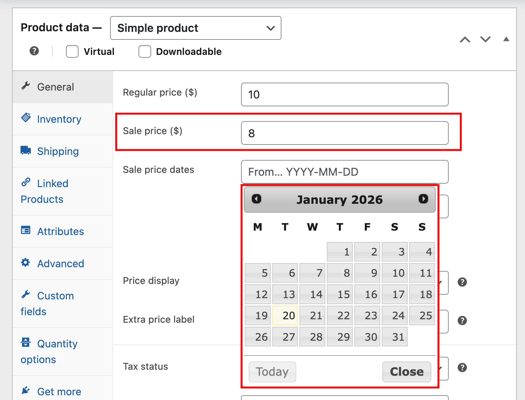525x400 pixels.
Task: Move the Product data panel down
Action: coord(485,39)
